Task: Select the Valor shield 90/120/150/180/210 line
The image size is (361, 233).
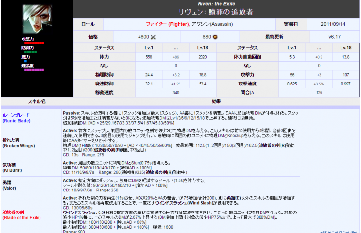Action: (115, 185)
